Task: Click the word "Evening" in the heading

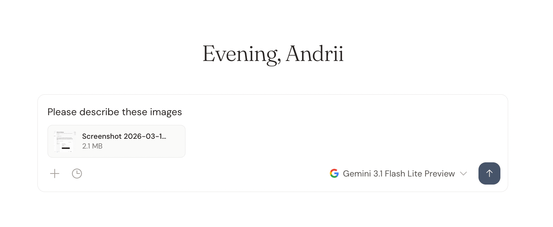Action: 241,54
